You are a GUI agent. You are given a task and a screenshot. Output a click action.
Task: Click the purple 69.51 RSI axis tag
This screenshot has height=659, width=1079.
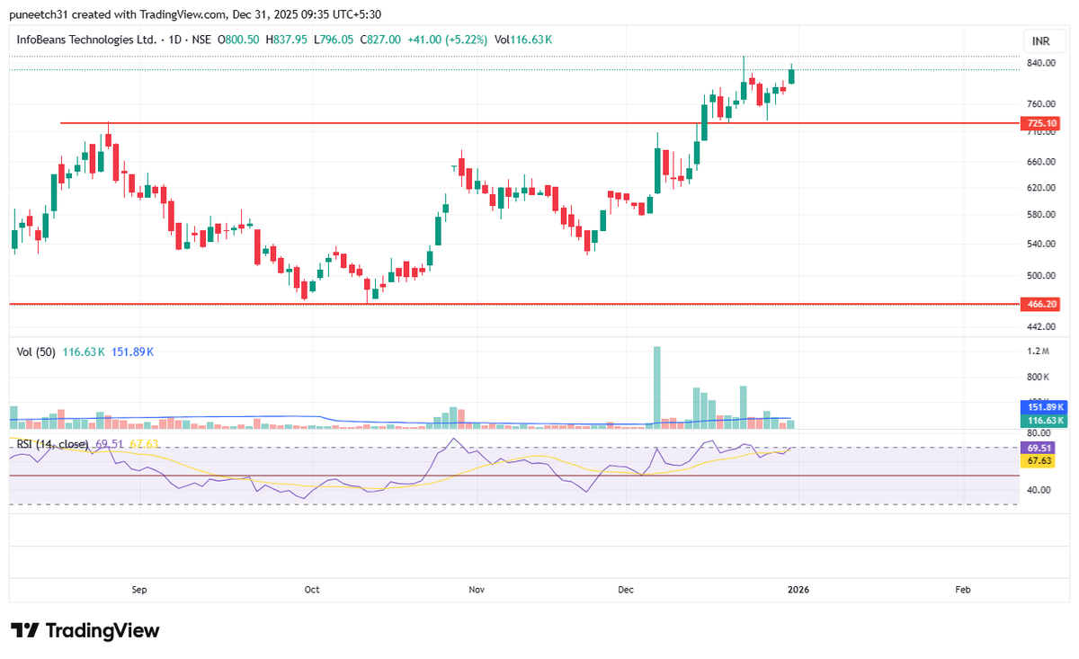coord(1039,448)
